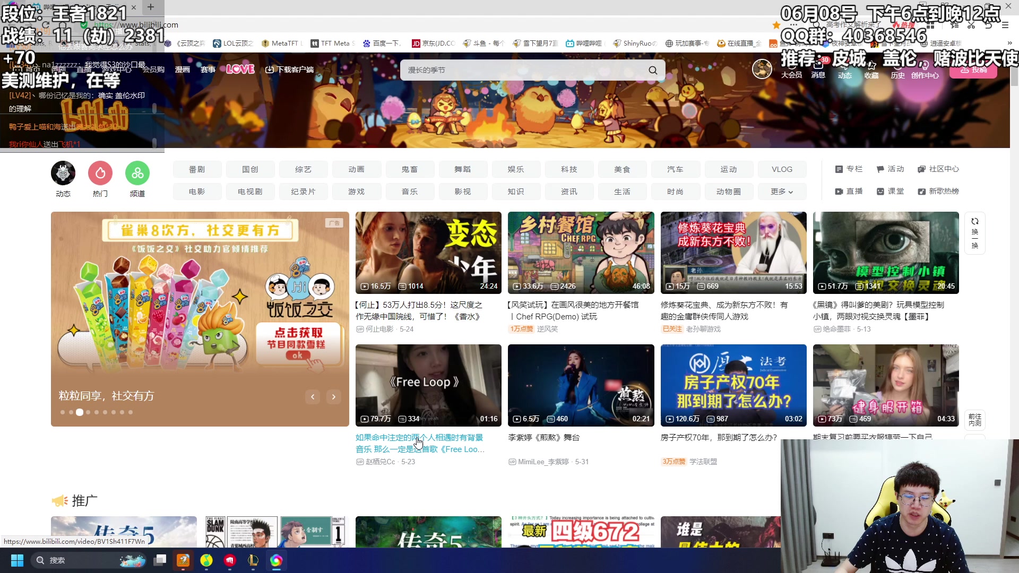Select the 音乐 category
This screenshot has width=1019, height=573.
(410, 192)
